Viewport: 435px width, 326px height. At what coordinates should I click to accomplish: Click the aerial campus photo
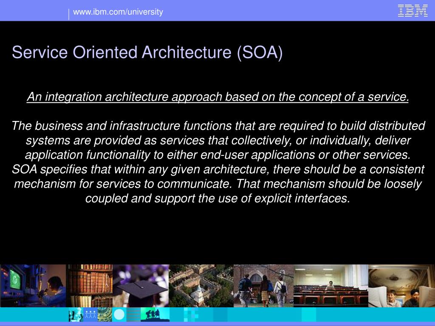[x=201, y=286]
